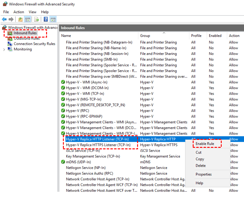This screenshot has height=200, width=244.
Task: Choose Enable Rule from context menu
Action: pos(205,144)
